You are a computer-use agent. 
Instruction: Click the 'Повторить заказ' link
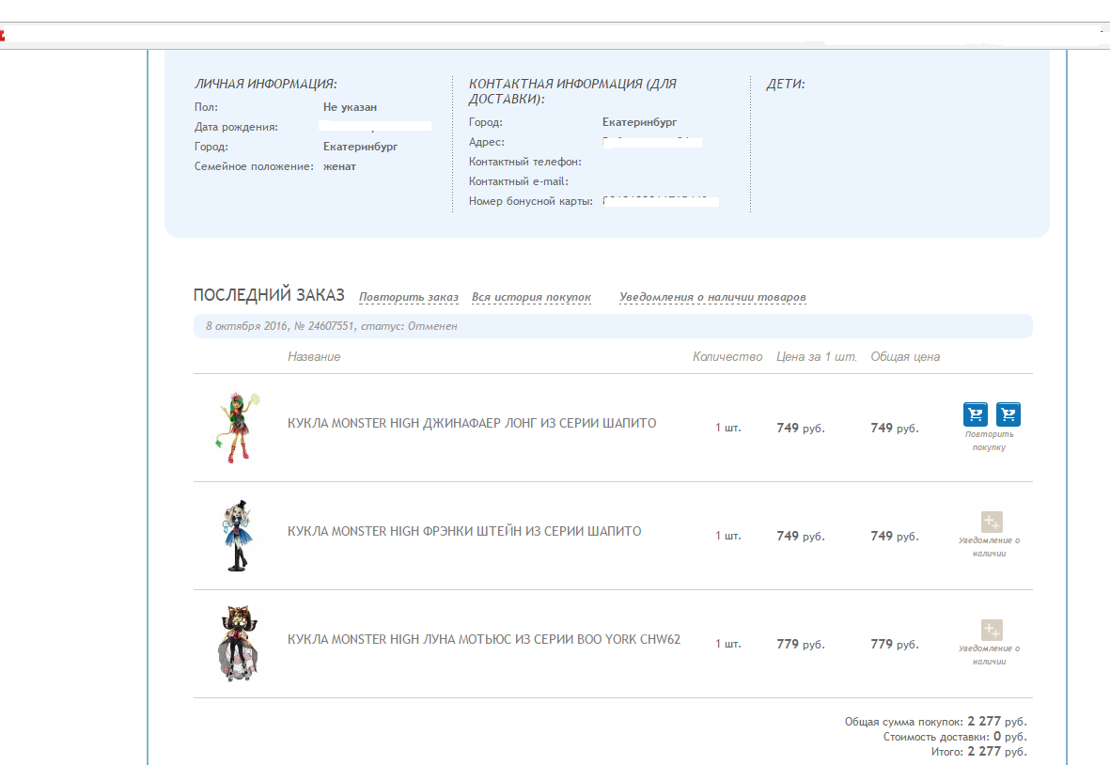409,297
